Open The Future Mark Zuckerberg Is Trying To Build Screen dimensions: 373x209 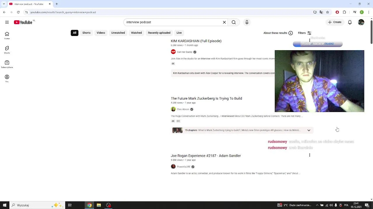(206, 98)
